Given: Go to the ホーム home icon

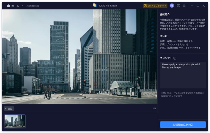Looking at the screenshot, I should click(x=8, y=6).
